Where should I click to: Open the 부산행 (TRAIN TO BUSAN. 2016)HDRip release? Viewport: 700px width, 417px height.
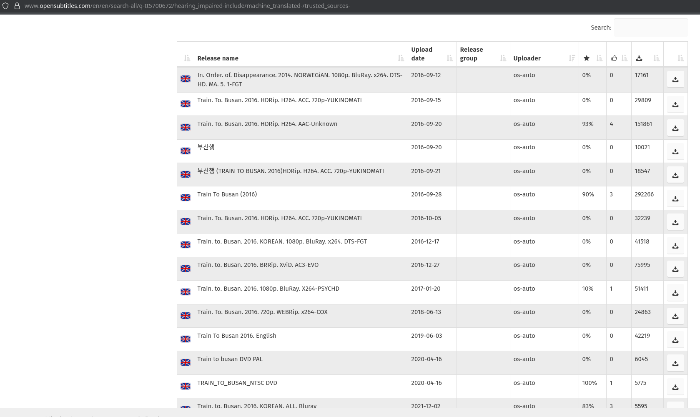(290, 171)
